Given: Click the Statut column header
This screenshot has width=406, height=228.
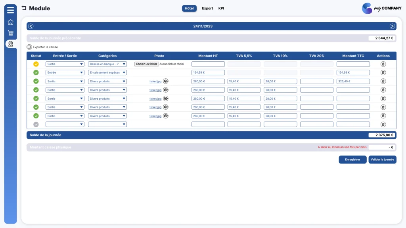Looking at the screenshot, I should (36, 56).
